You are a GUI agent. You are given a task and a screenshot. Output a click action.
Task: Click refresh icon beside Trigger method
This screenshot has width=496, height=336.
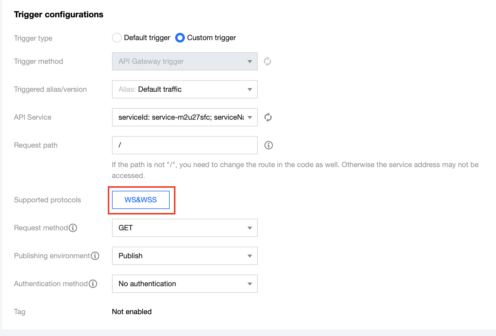(267, 61)
